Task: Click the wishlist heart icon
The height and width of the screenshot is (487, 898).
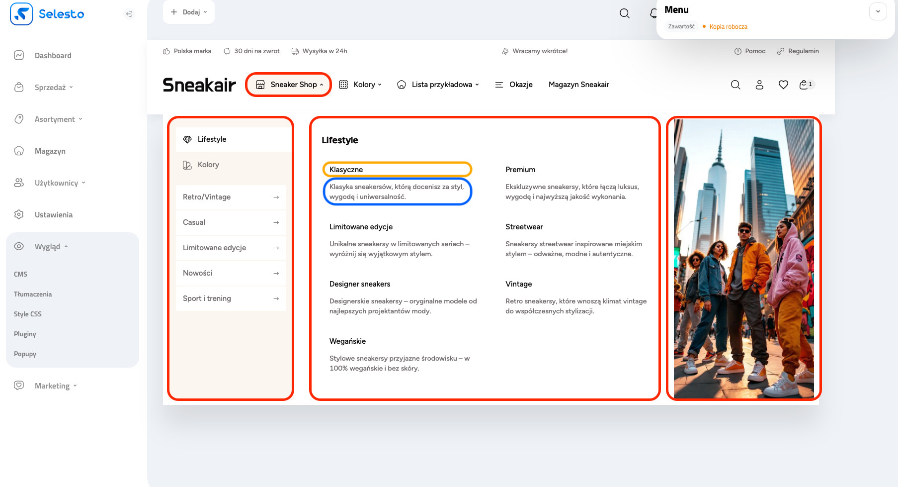Action: pos(783,85)
